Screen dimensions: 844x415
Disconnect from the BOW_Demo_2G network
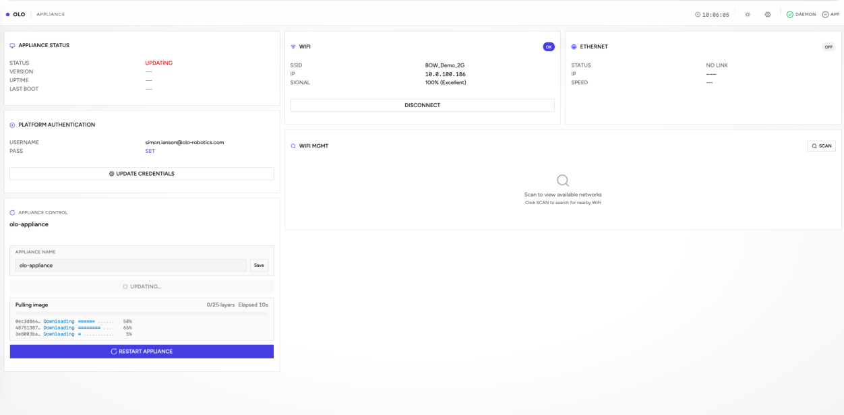click(x=422, y=106)
